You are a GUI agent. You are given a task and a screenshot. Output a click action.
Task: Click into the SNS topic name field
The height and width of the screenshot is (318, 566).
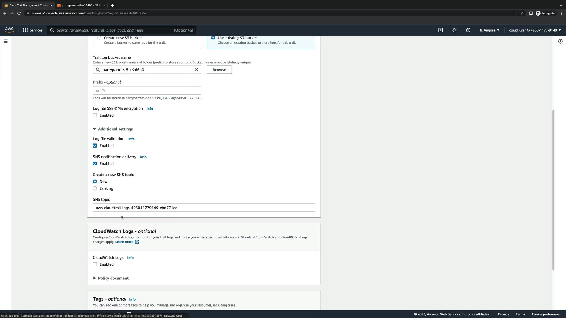(x=204, y=208)
